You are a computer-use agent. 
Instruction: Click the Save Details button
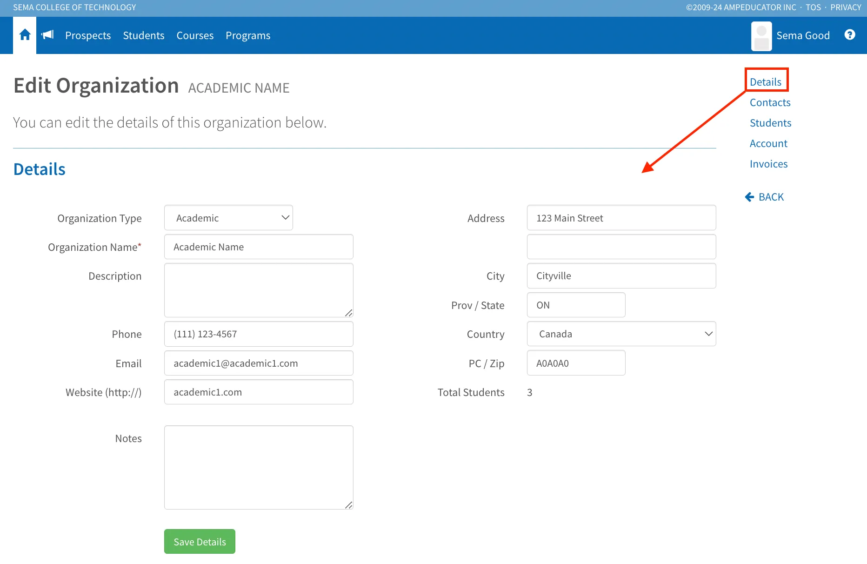pos(200,542)
